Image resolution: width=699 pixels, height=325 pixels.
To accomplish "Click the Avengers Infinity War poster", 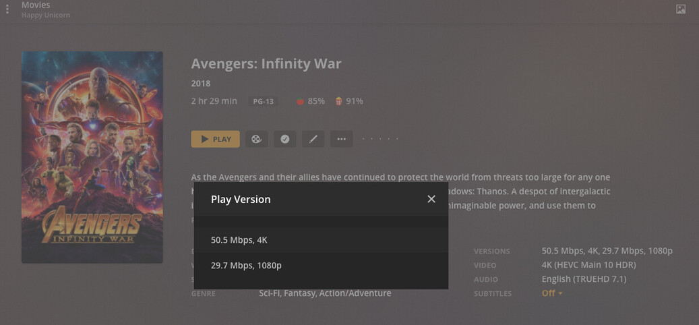I will [x=92, y=157].
